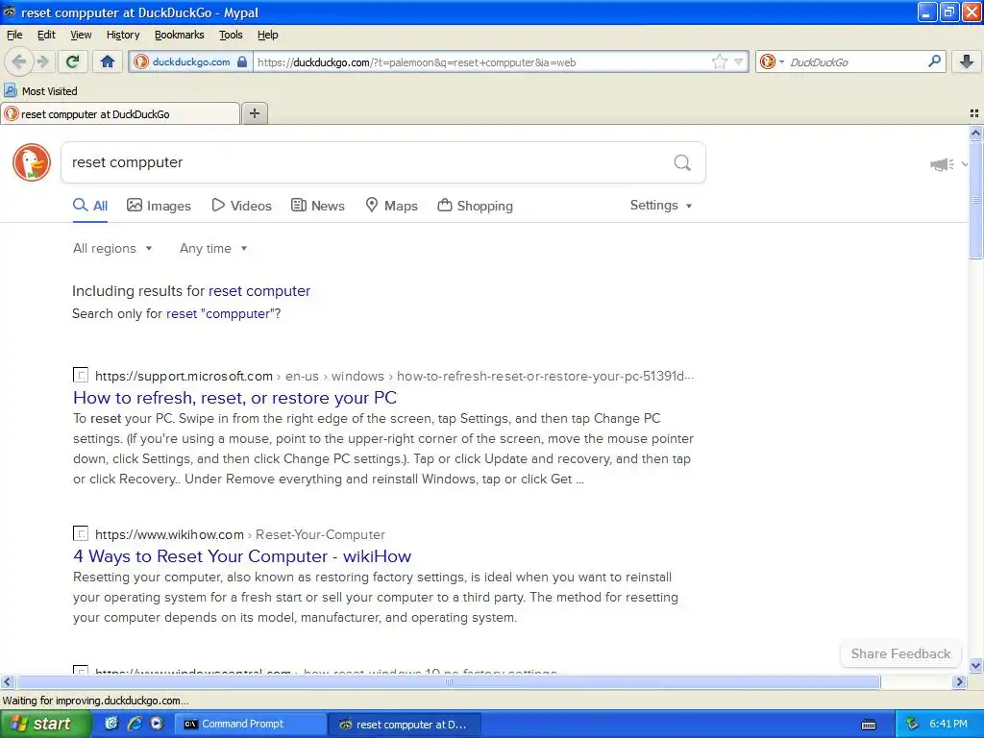
Task: Expand the chevron beside the megaphone
Action: [x=964, y=164]
